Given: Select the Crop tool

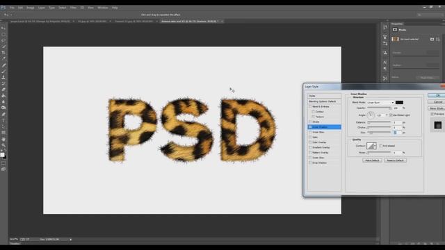Looking at the screenshot, I should click(x=3, y=53).
